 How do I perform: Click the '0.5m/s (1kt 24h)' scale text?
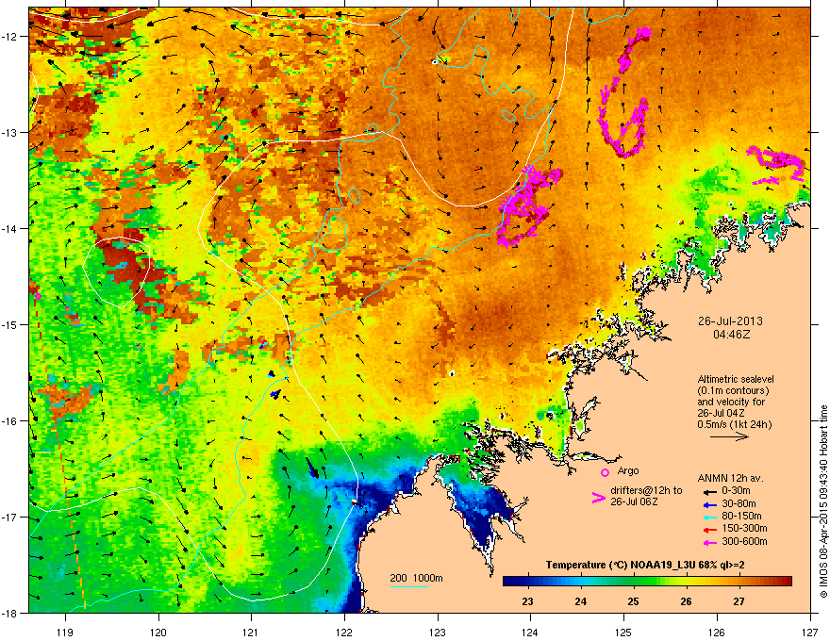pyautogui.click(x=734, y=424)
